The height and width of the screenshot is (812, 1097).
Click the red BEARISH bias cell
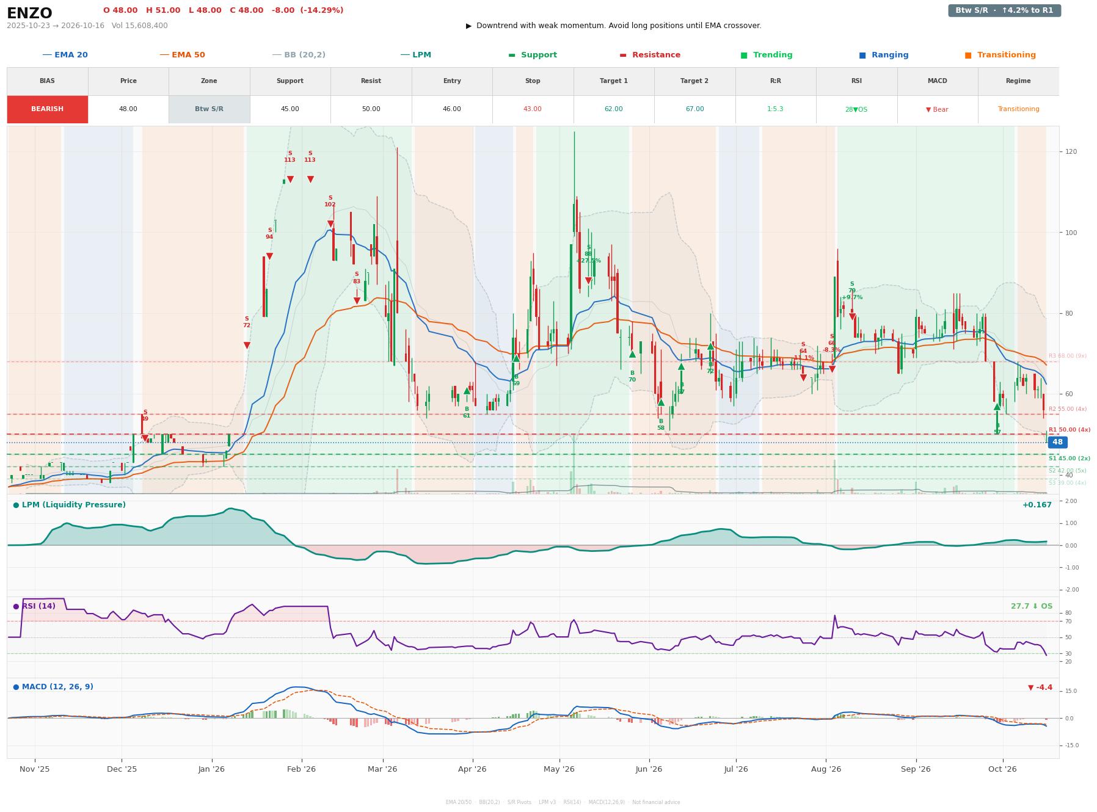pyautogui.click(x=48, y=109)
